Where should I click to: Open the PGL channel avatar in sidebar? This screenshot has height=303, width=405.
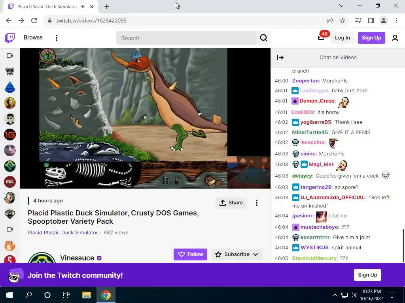10,182
